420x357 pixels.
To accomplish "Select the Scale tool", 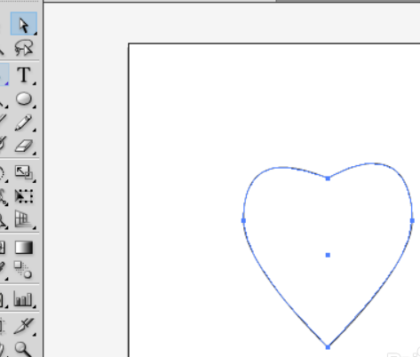I will point(24,173).
